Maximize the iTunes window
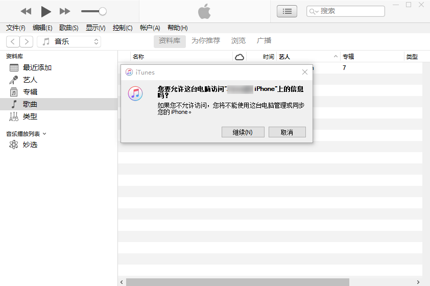This screenshot has width=430, height=286. [409, 5]
